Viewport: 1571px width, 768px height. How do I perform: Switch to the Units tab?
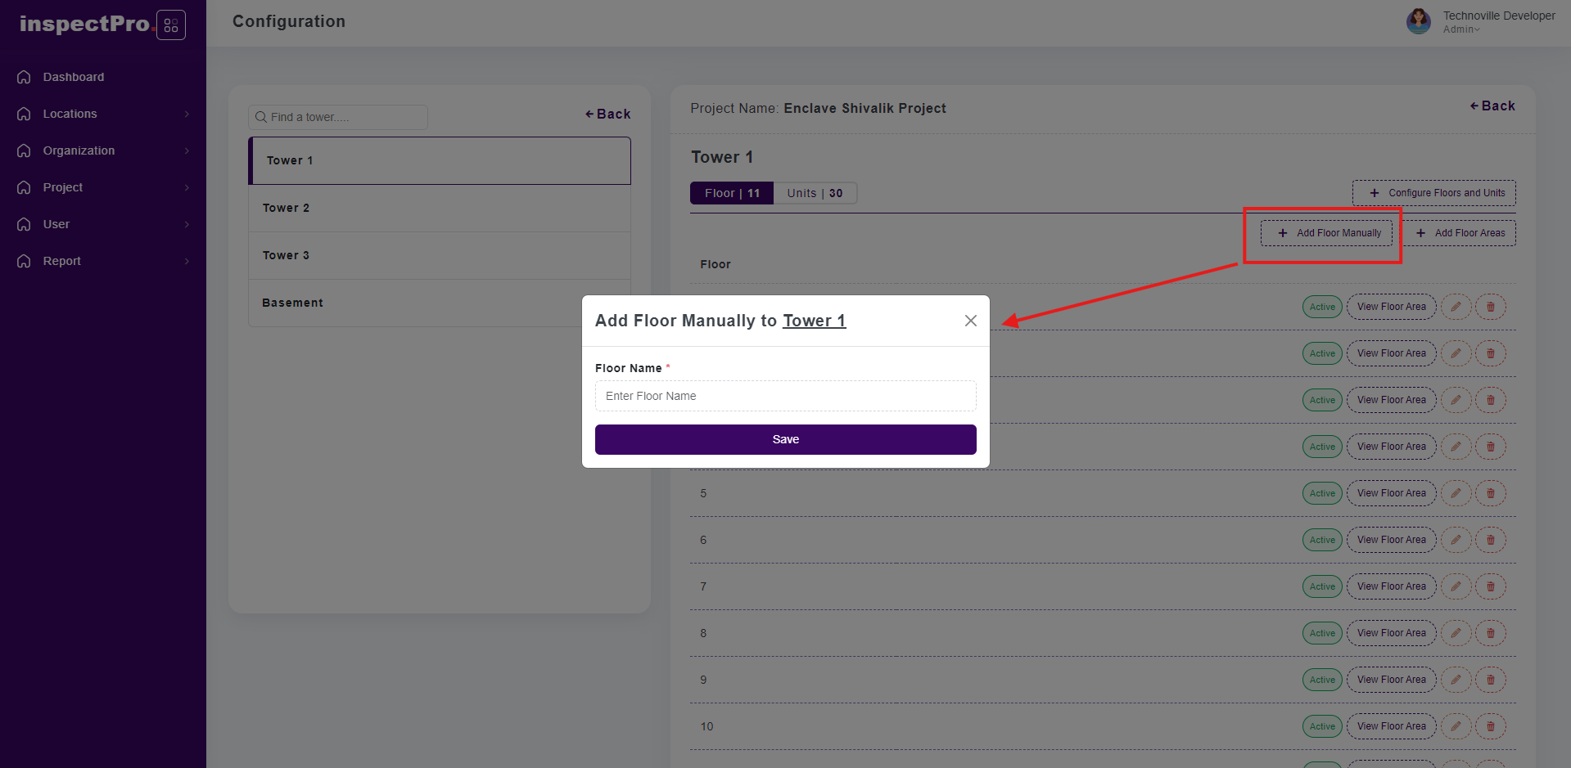(815, 193)
